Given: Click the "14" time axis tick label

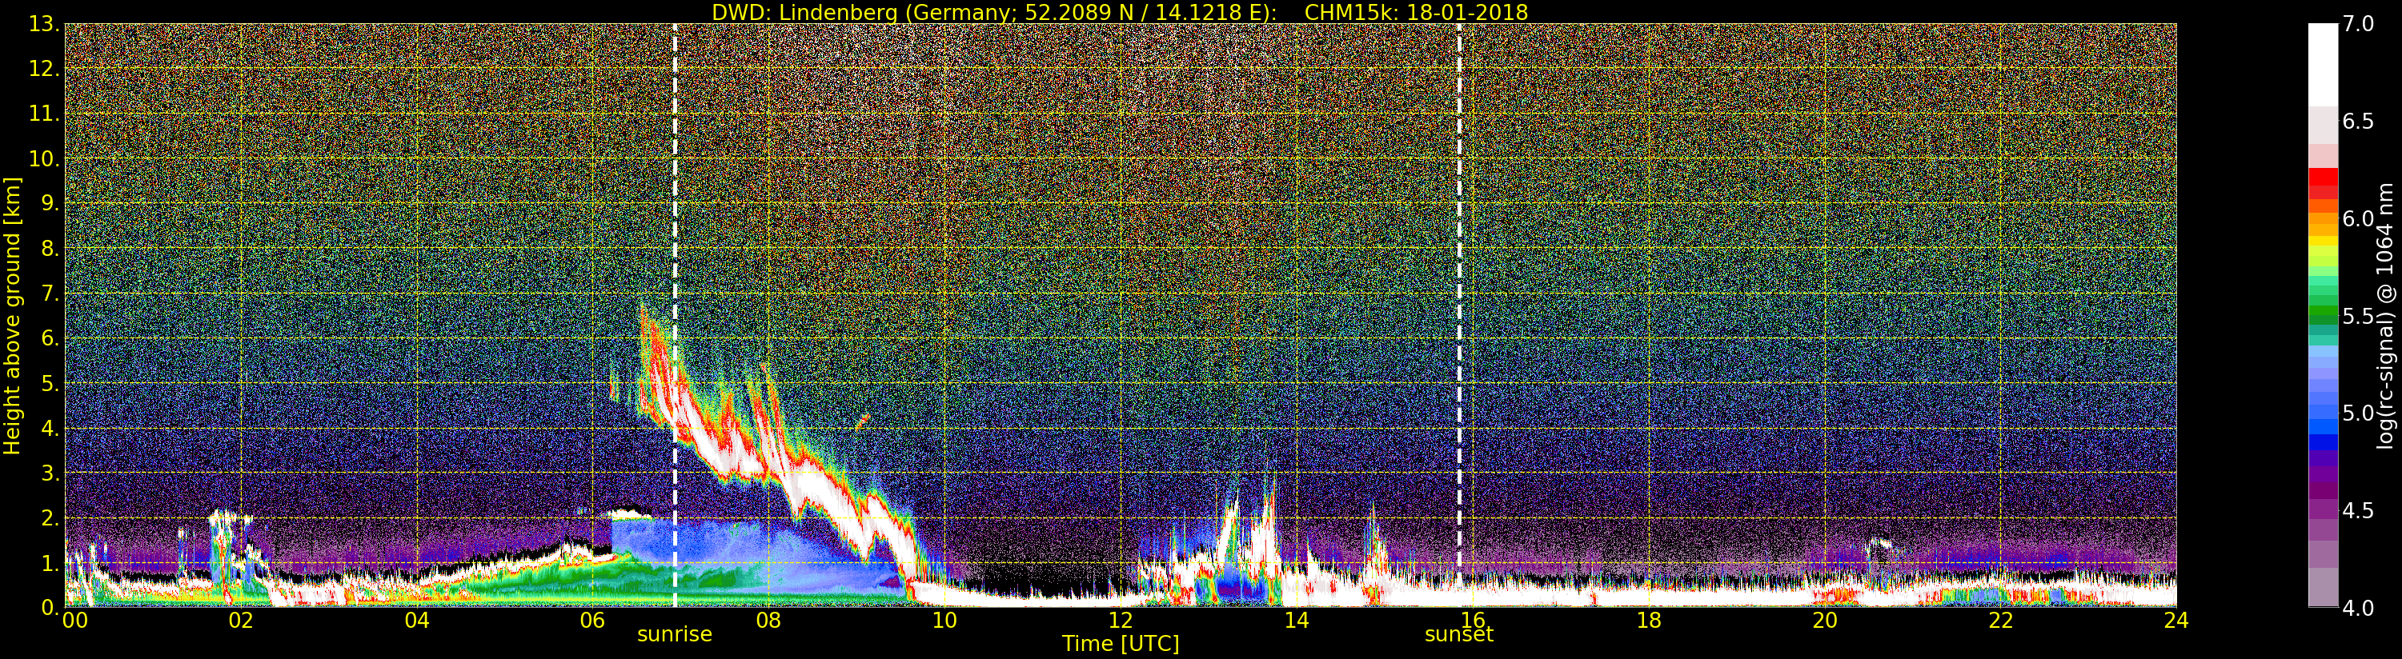Looking at the screenshot, I should click(1296, 621).
